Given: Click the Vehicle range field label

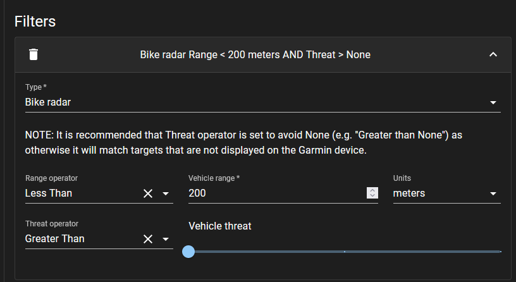Looking at the screenshot, I should 214,178.
